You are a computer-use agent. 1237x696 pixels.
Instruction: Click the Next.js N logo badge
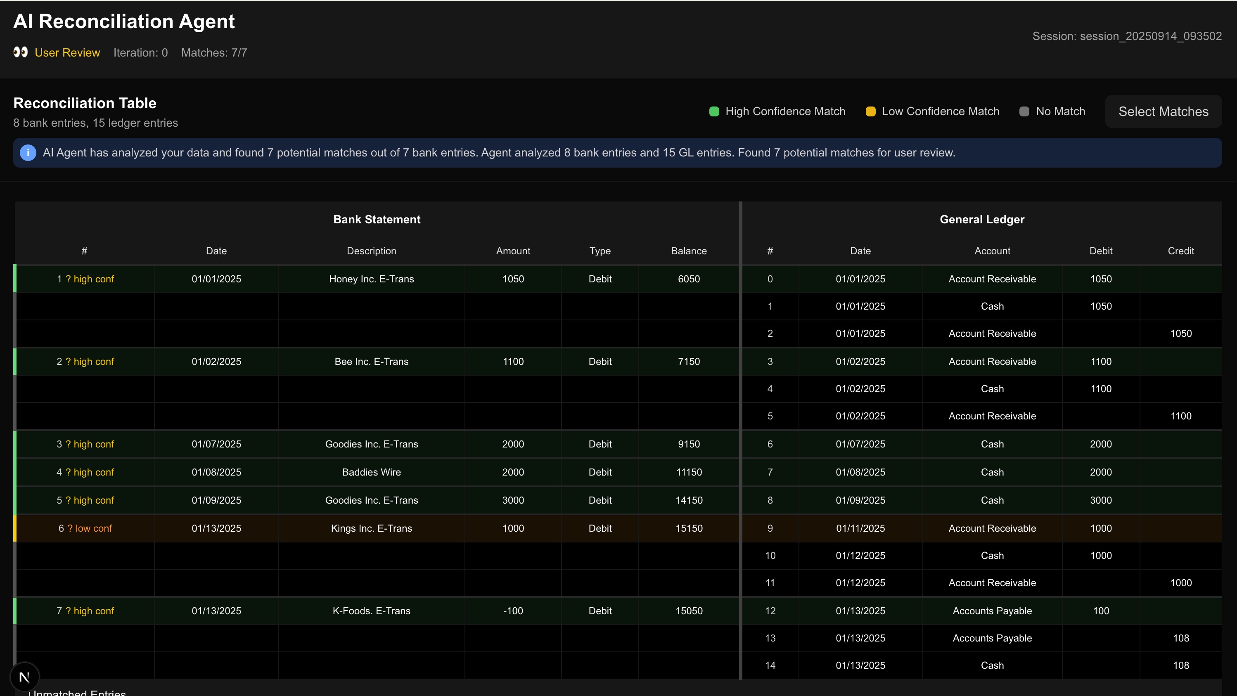[24, 677]
